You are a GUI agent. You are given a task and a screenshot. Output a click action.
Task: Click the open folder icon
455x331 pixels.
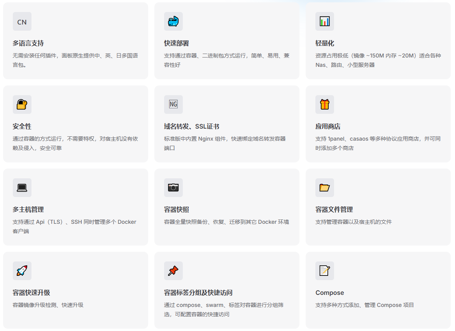coord(324,188)
